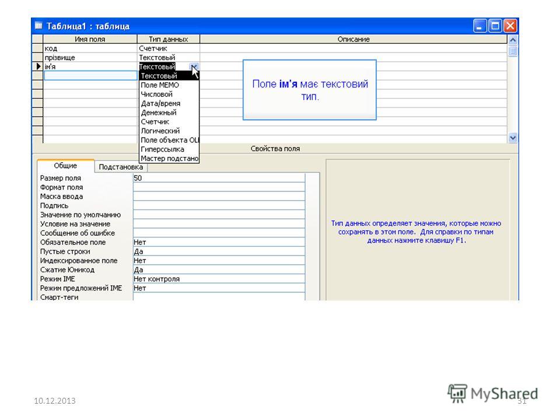Choose Логический from the data type list
Image resolution: width=560 pixels, height=420 pixels.
(x=169, y=131)
